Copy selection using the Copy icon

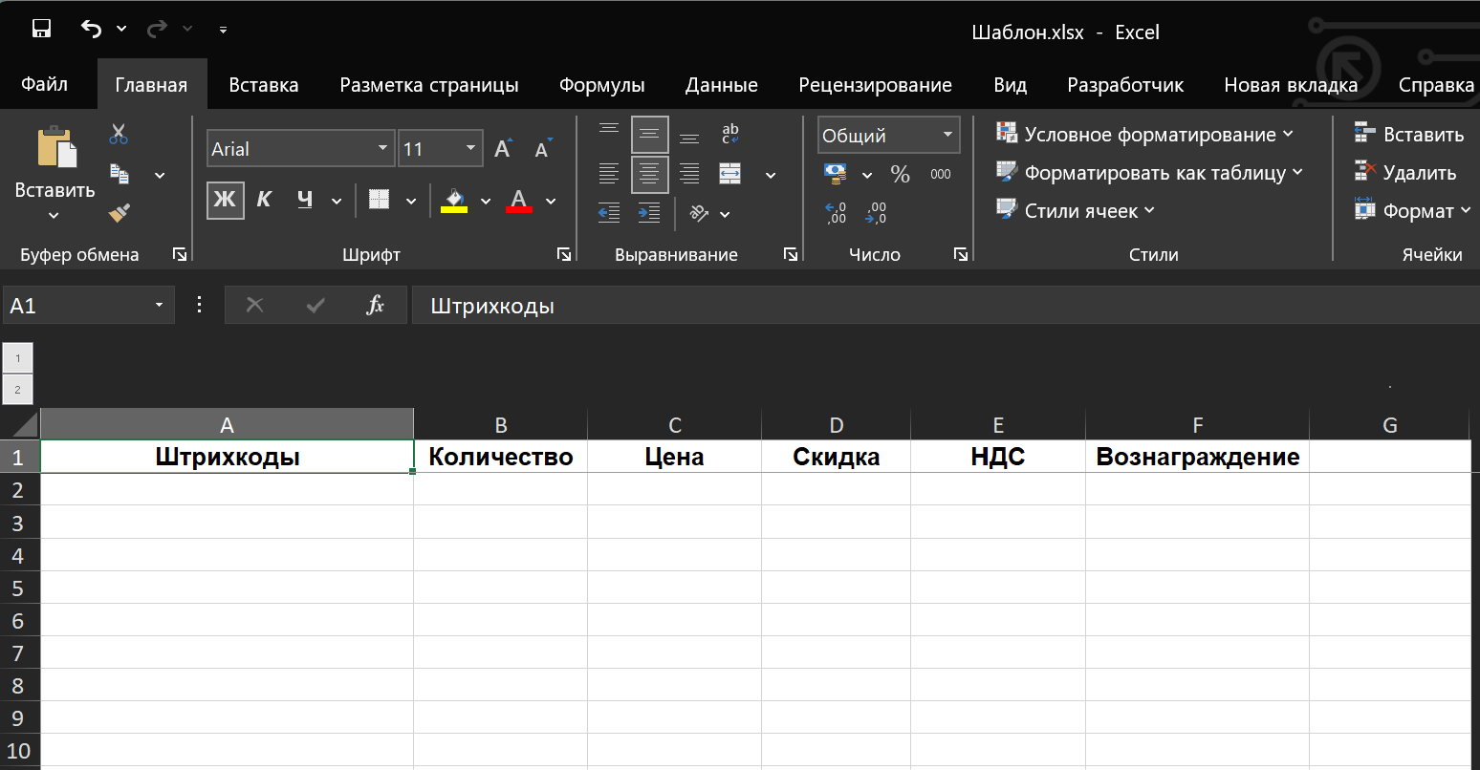[120, 174]
